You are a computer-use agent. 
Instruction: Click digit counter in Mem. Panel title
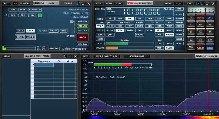coord(65,56)
